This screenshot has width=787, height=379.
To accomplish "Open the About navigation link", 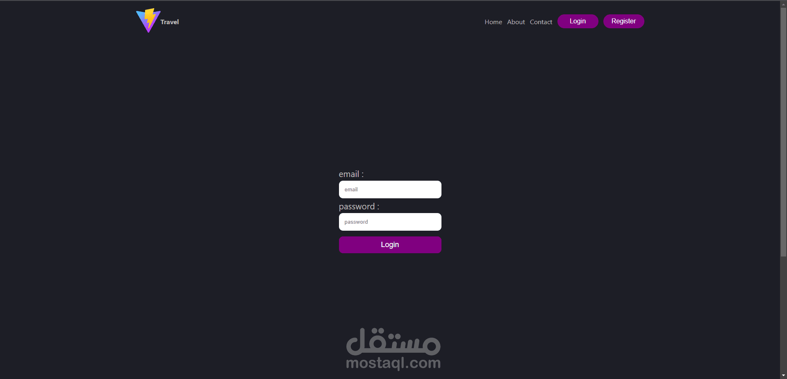I will coord(516,22).
